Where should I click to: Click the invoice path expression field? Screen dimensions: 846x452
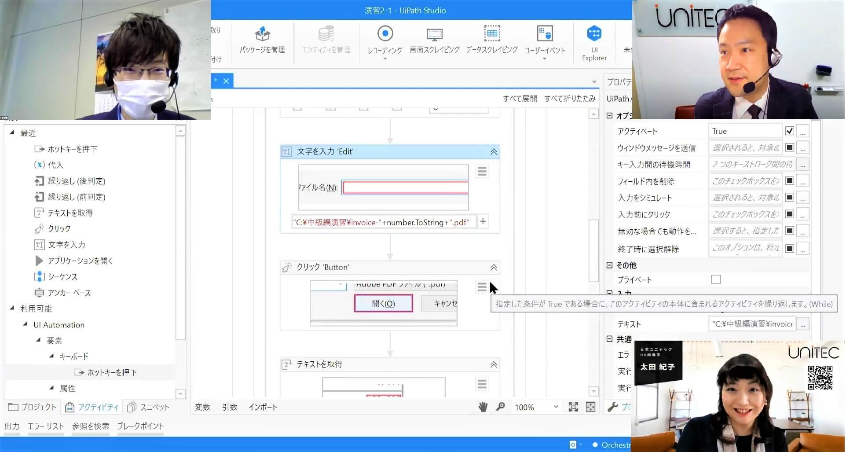[x=383, y=222]
